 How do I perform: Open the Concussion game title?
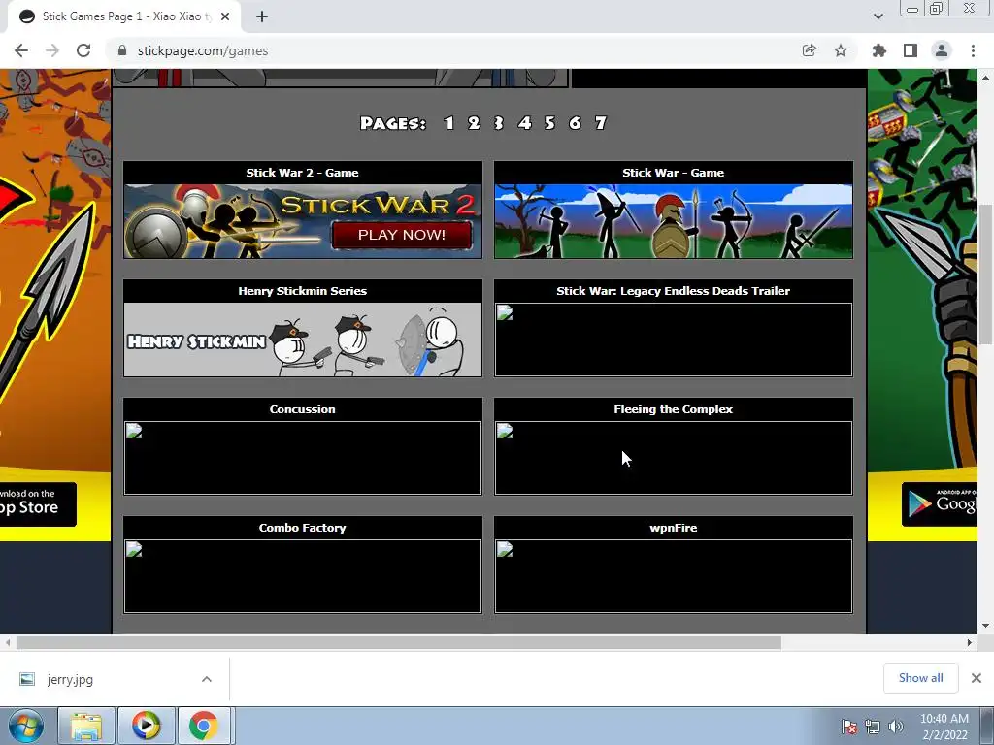click(x=303, y=409)
